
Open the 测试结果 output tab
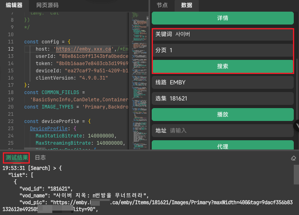tap(17, 158)
